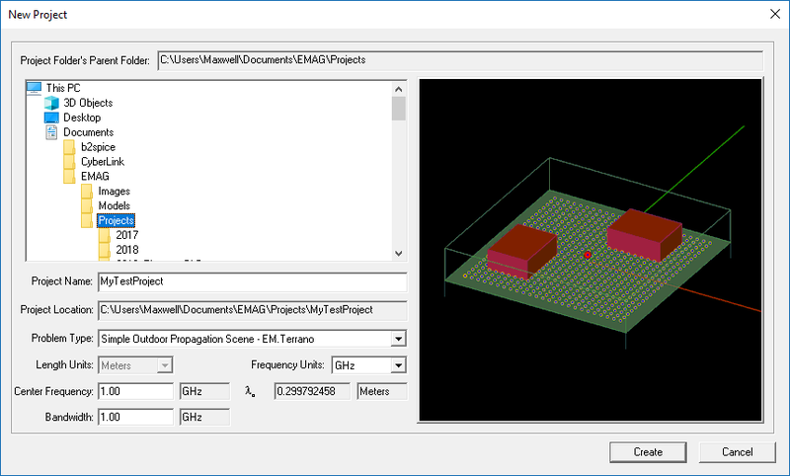Click the Cancel button

click(738, 451)
